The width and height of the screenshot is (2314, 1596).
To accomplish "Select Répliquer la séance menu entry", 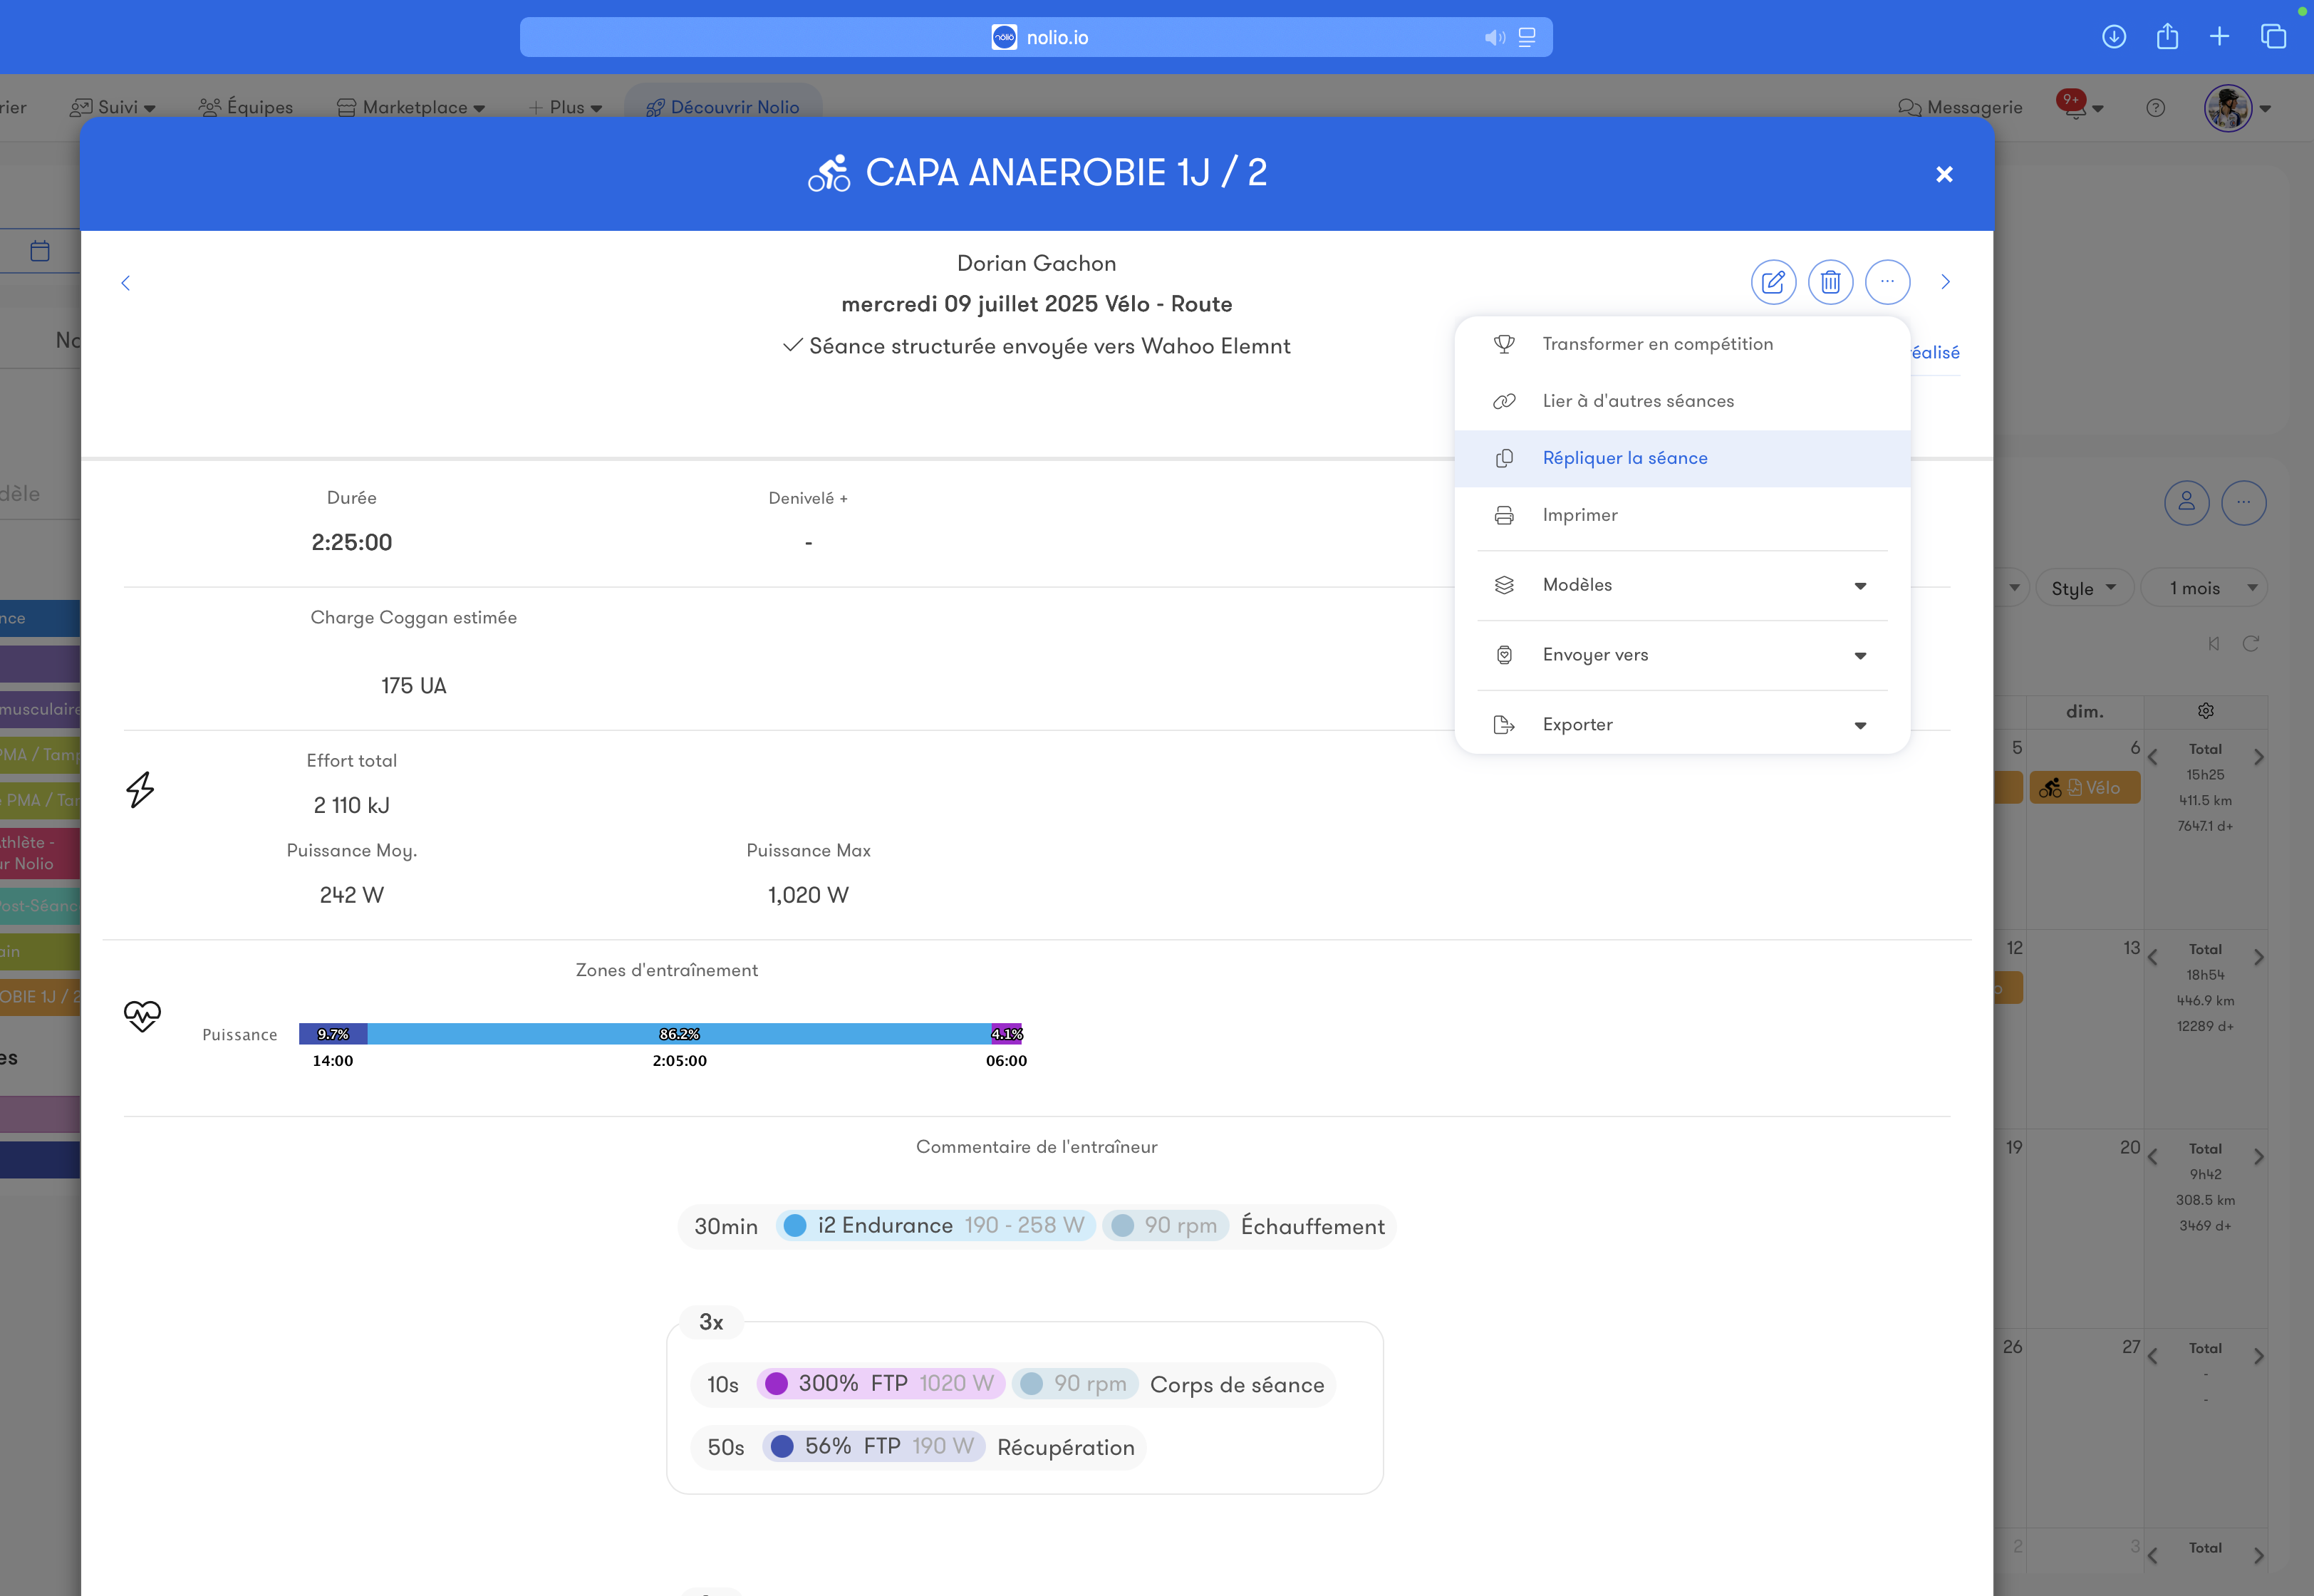I will tap(1624, 458).
